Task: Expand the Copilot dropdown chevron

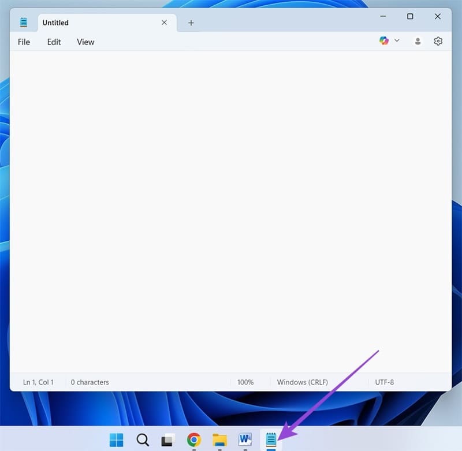Action: tap(397, 41)
